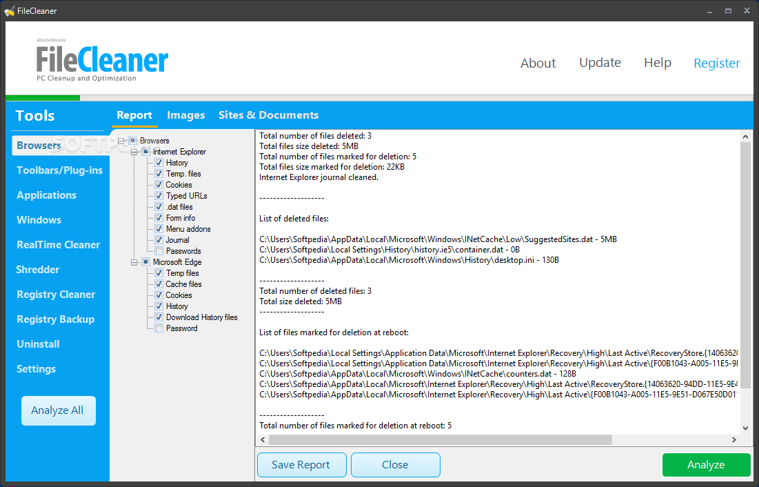Collapse the Microsoft Edge tree node
This screenshot has width=759, height=487.
point(134,262)
